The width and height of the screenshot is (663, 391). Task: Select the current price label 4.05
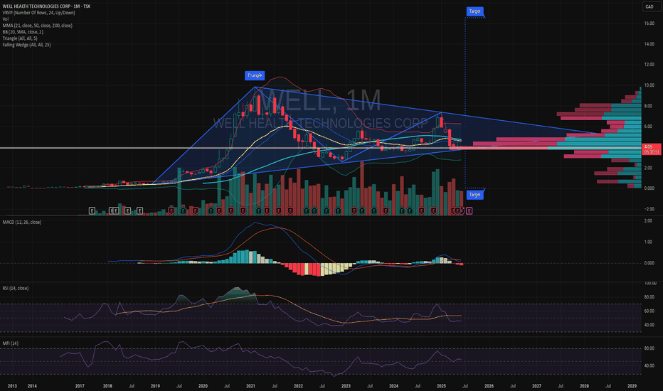tap(652, 149)
